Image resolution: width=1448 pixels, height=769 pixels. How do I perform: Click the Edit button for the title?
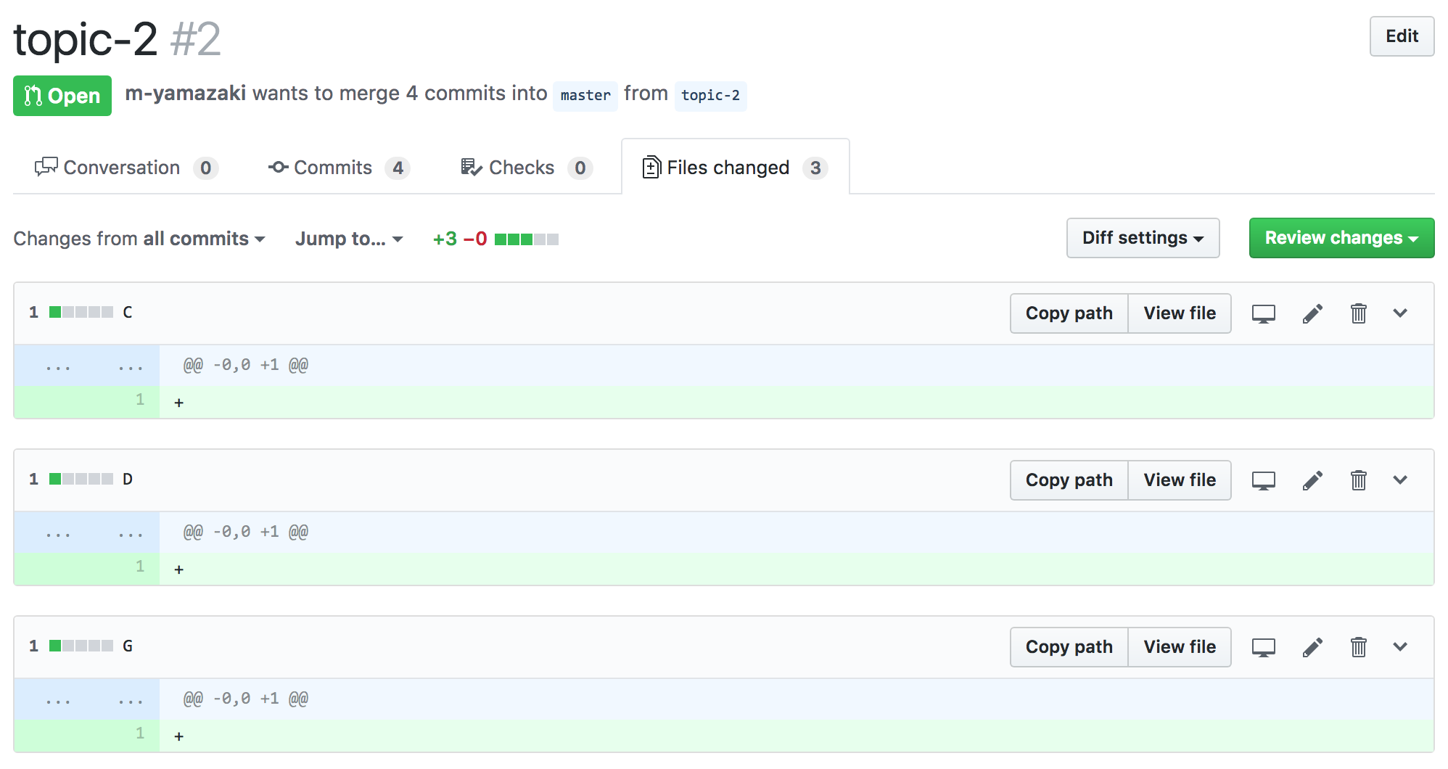click(x=1402, y=36)
